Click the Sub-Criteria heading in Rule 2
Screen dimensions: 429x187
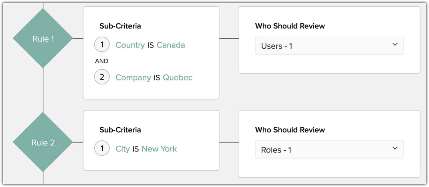coord(120,130)
